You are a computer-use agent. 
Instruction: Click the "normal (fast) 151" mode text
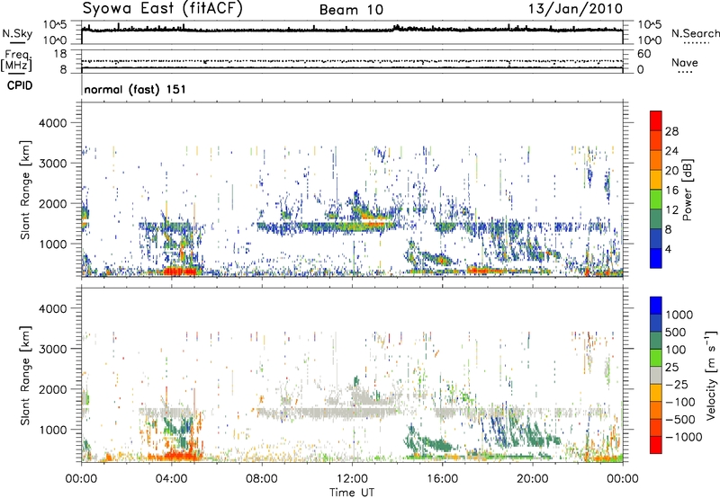click(135, 89)
